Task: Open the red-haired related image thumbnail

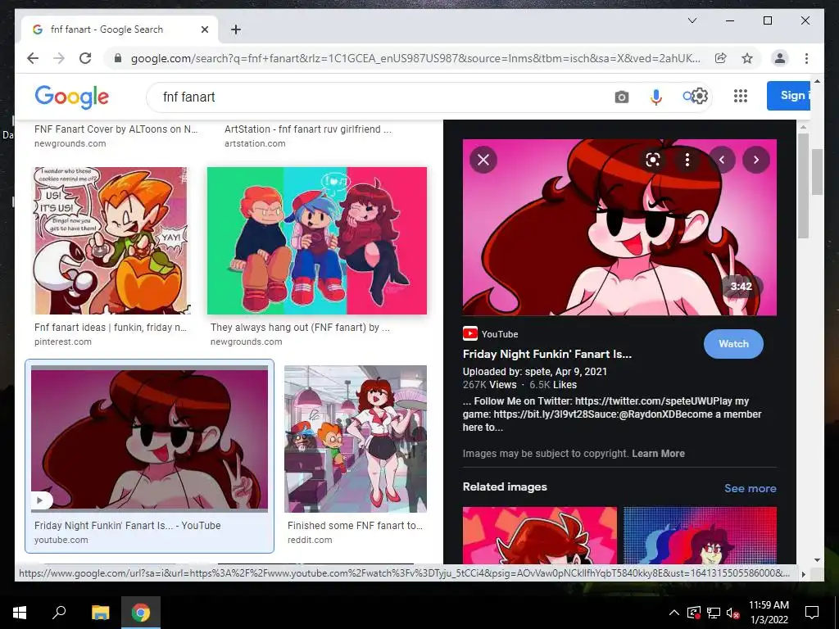Action: tap(539, 536)
